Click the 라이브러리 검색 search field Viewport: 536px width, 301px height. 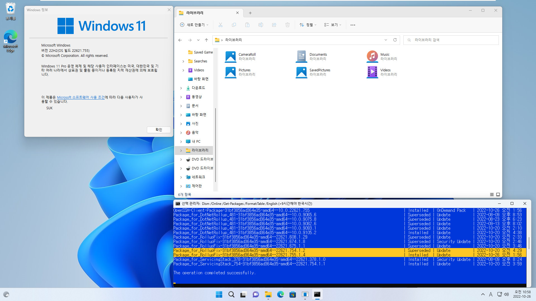pos(451,40)
